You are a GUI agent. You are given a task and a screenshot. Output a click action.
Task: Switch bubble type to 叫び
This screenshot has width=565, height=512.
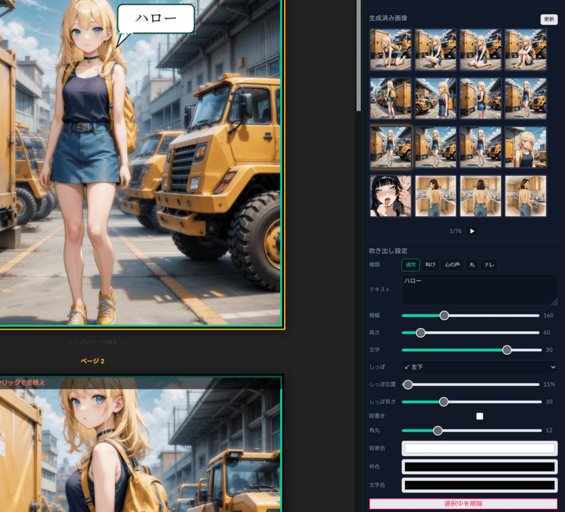(x=430, y=265)
